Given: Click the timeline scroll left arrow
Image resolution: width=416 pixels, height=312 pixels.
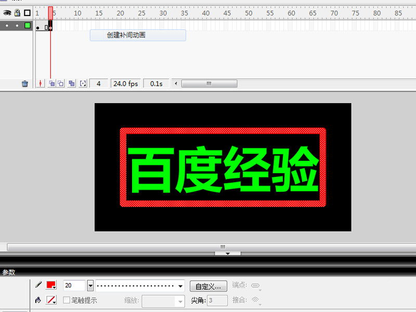Looking at the screenshot, I should click(176, 84).
